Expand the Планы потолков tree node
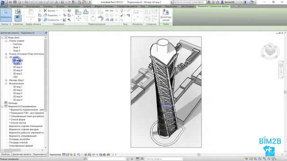Screen dimensions: 287x161 point(6,54)
